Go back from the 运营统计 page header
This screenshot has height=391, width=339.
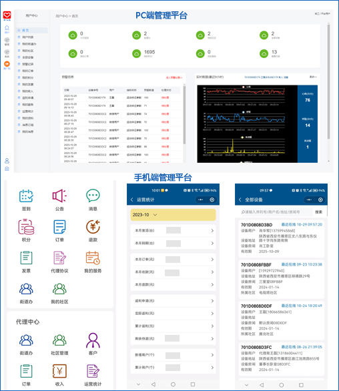coord(132,200)
